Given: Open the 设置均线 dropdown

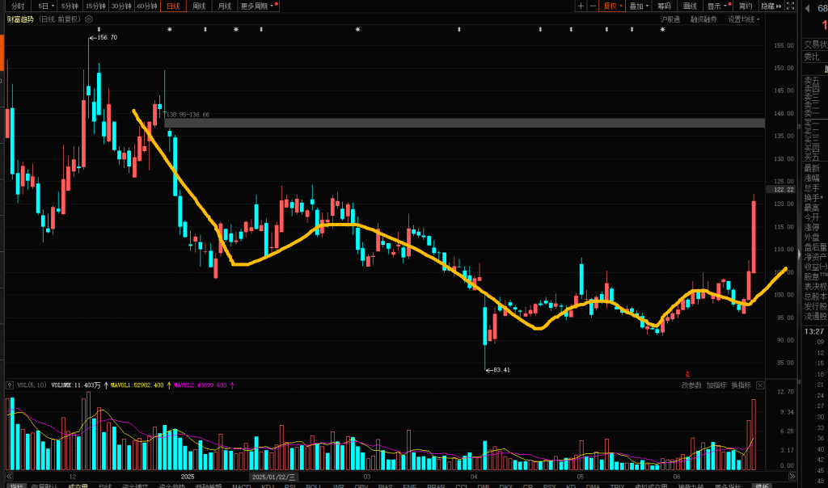Looking at the screenshot, I should coord(744,19).
